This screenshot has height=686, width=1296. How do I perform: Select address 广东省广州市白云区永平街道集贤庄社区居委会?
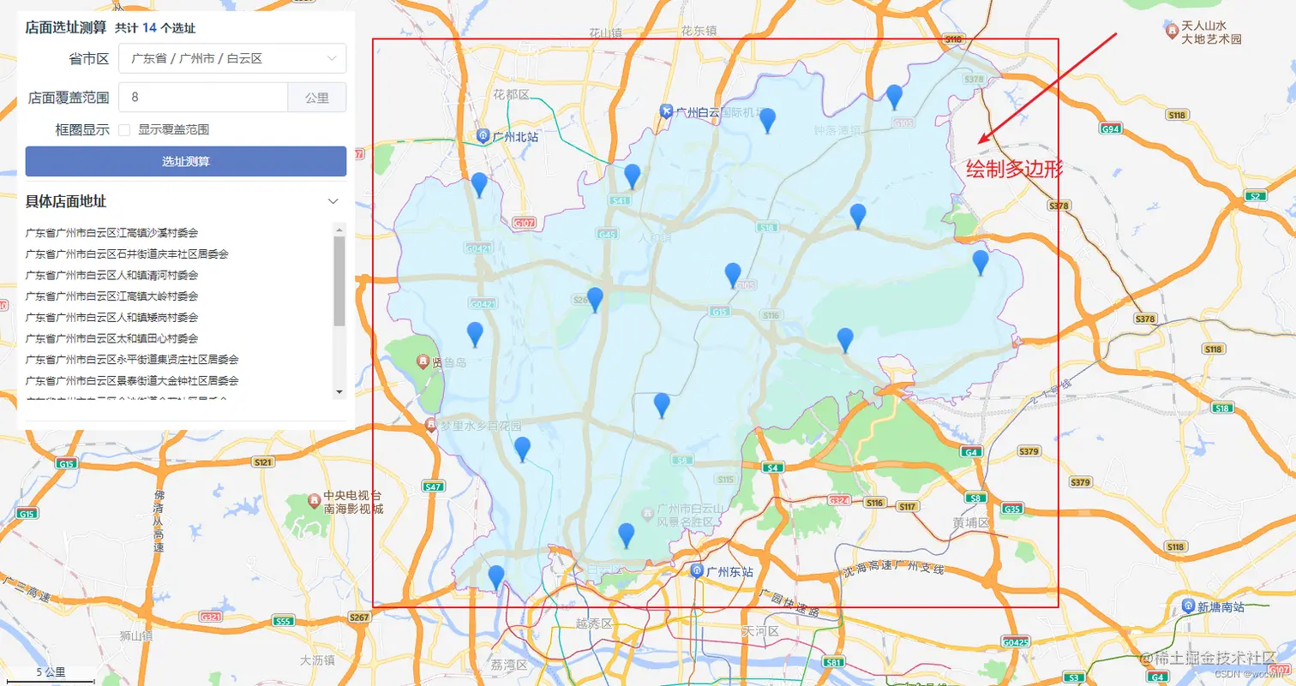(132, 360)
